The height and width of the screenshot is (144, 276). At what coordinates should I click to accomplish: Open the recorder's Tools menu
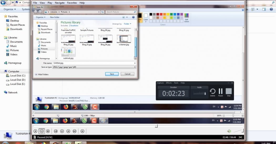(176, 83)
